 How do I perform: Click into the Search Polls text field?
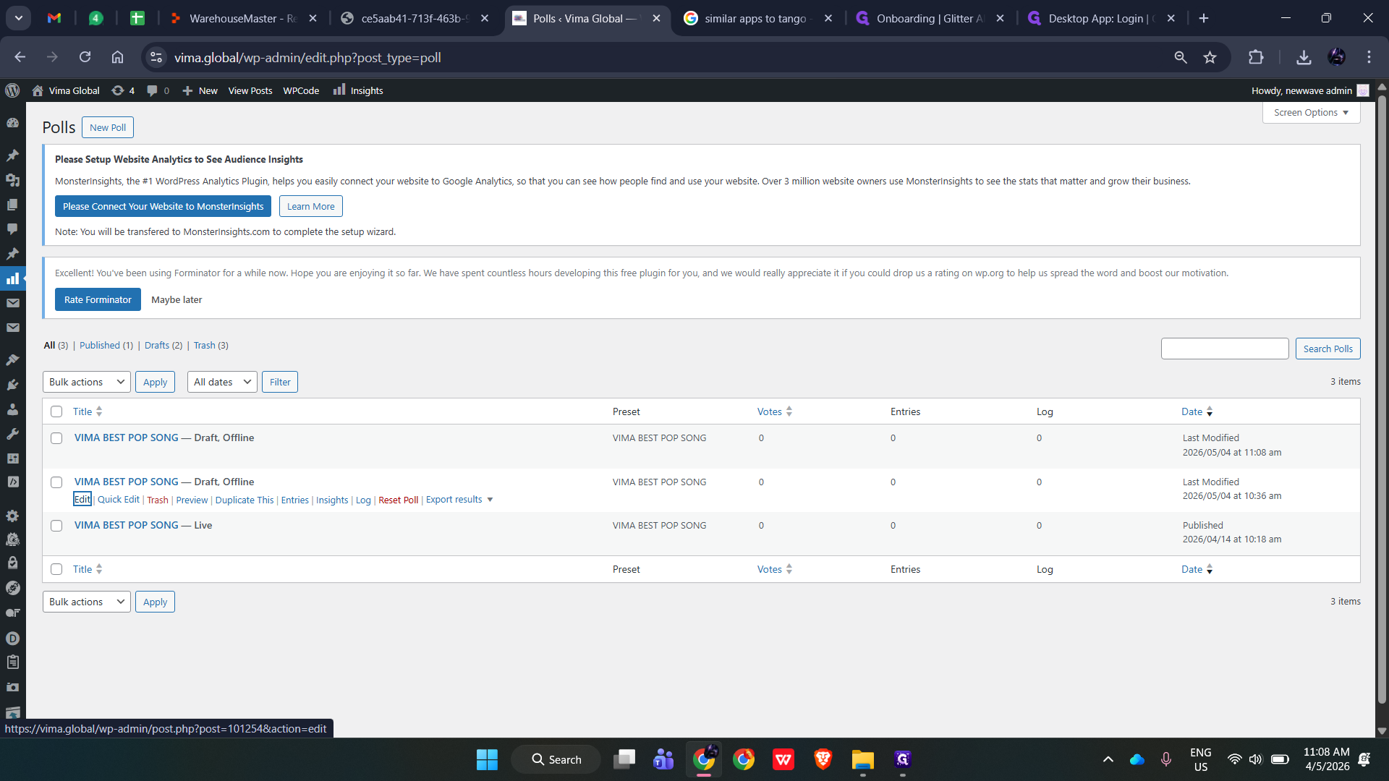(x=1225, y=349)
